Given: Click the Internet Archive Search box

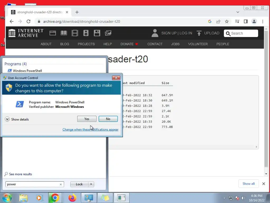Looking at the screenshot, I should click(x=241, y=33).
